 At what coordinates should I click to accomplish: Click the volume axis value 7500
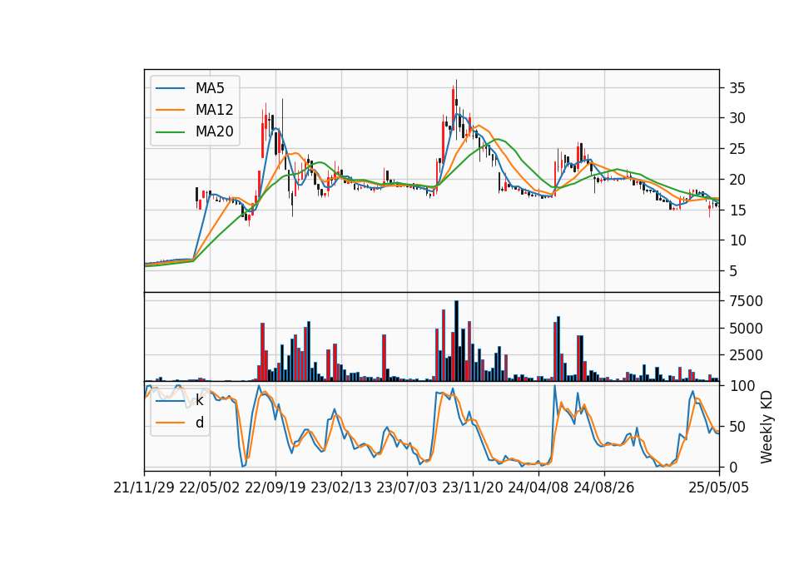tap(746, 301)
